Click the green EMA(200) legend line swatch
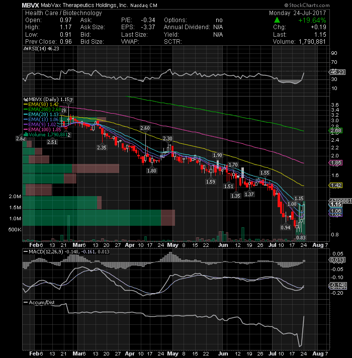The image size is (352, 358). 26,110
